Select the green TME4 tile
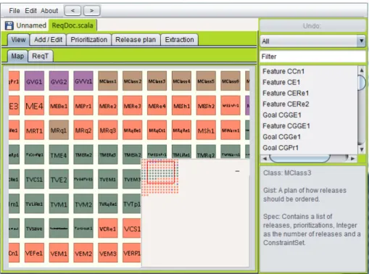369x274 pixels. pos(59,155)
